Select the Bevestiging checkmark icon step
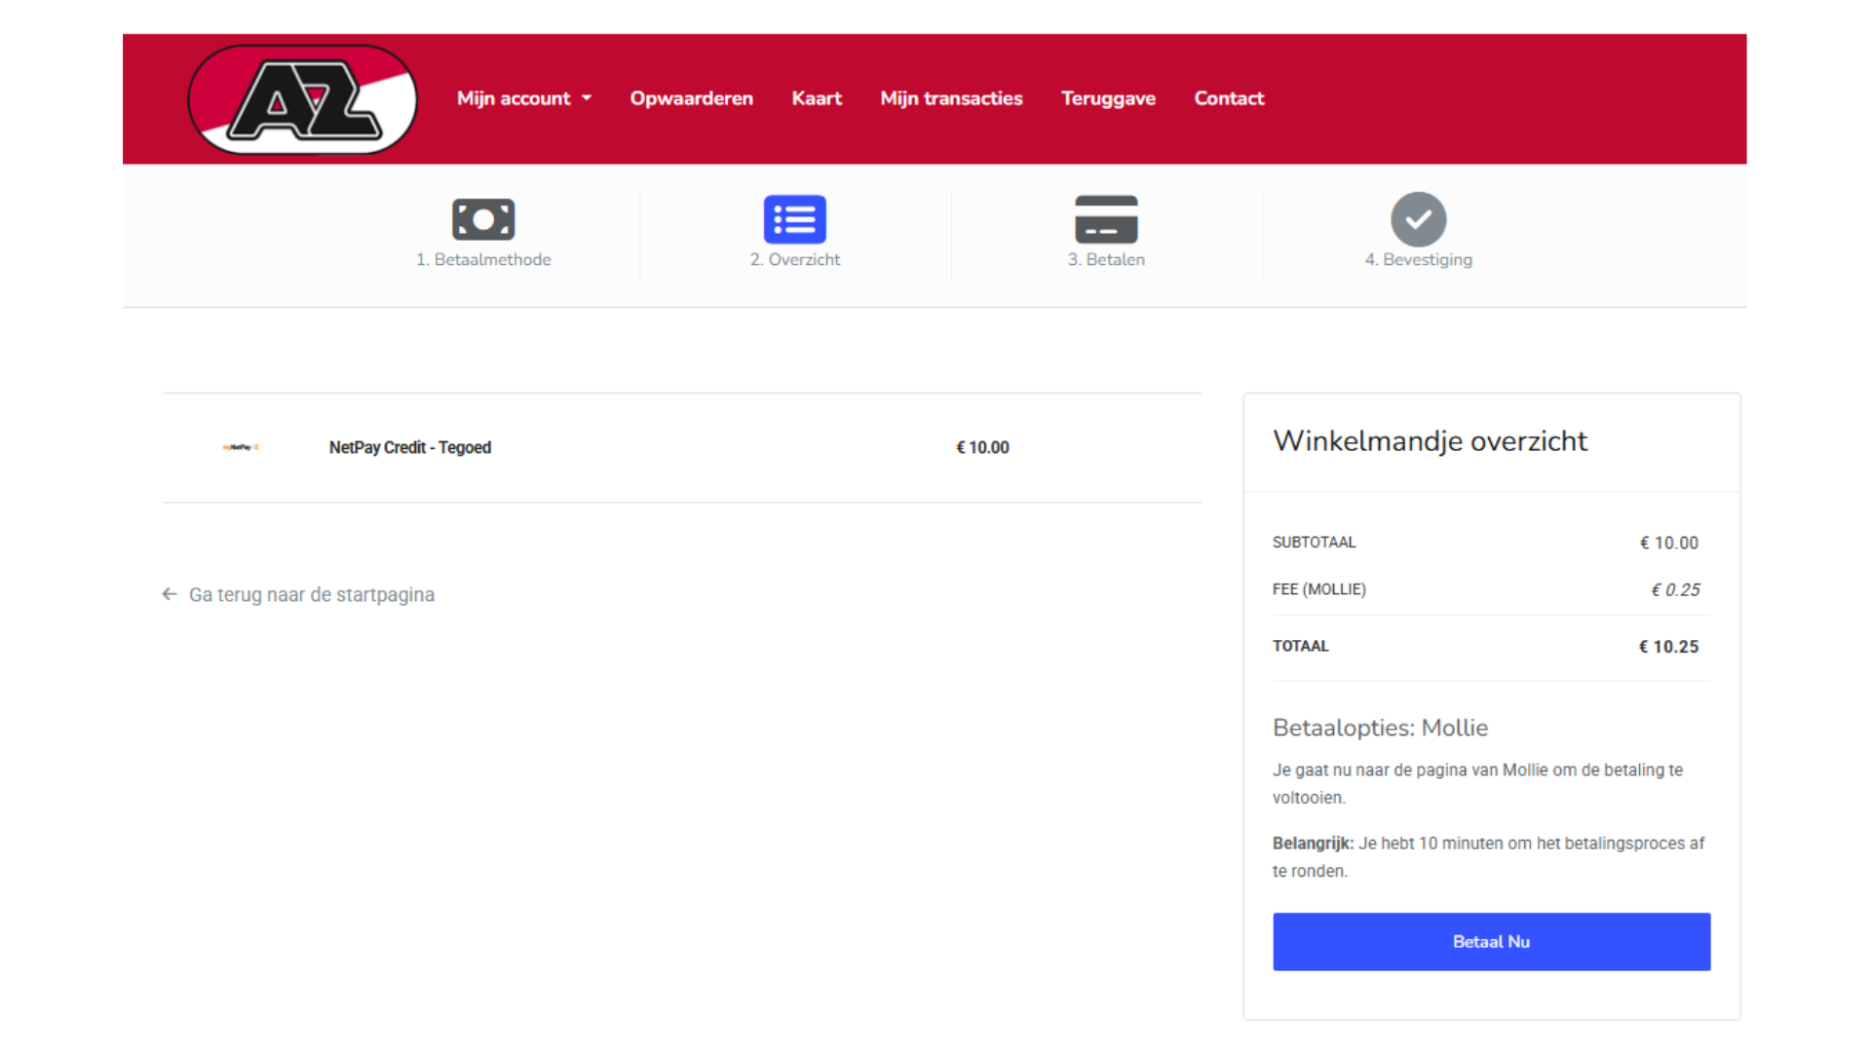The height and width of the screenshot is (1052, 1871). pos(1418,219)
